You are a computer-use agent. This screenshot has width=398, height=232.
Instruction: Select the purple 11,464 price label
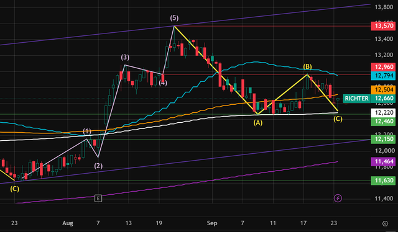(x=383, y=161)
